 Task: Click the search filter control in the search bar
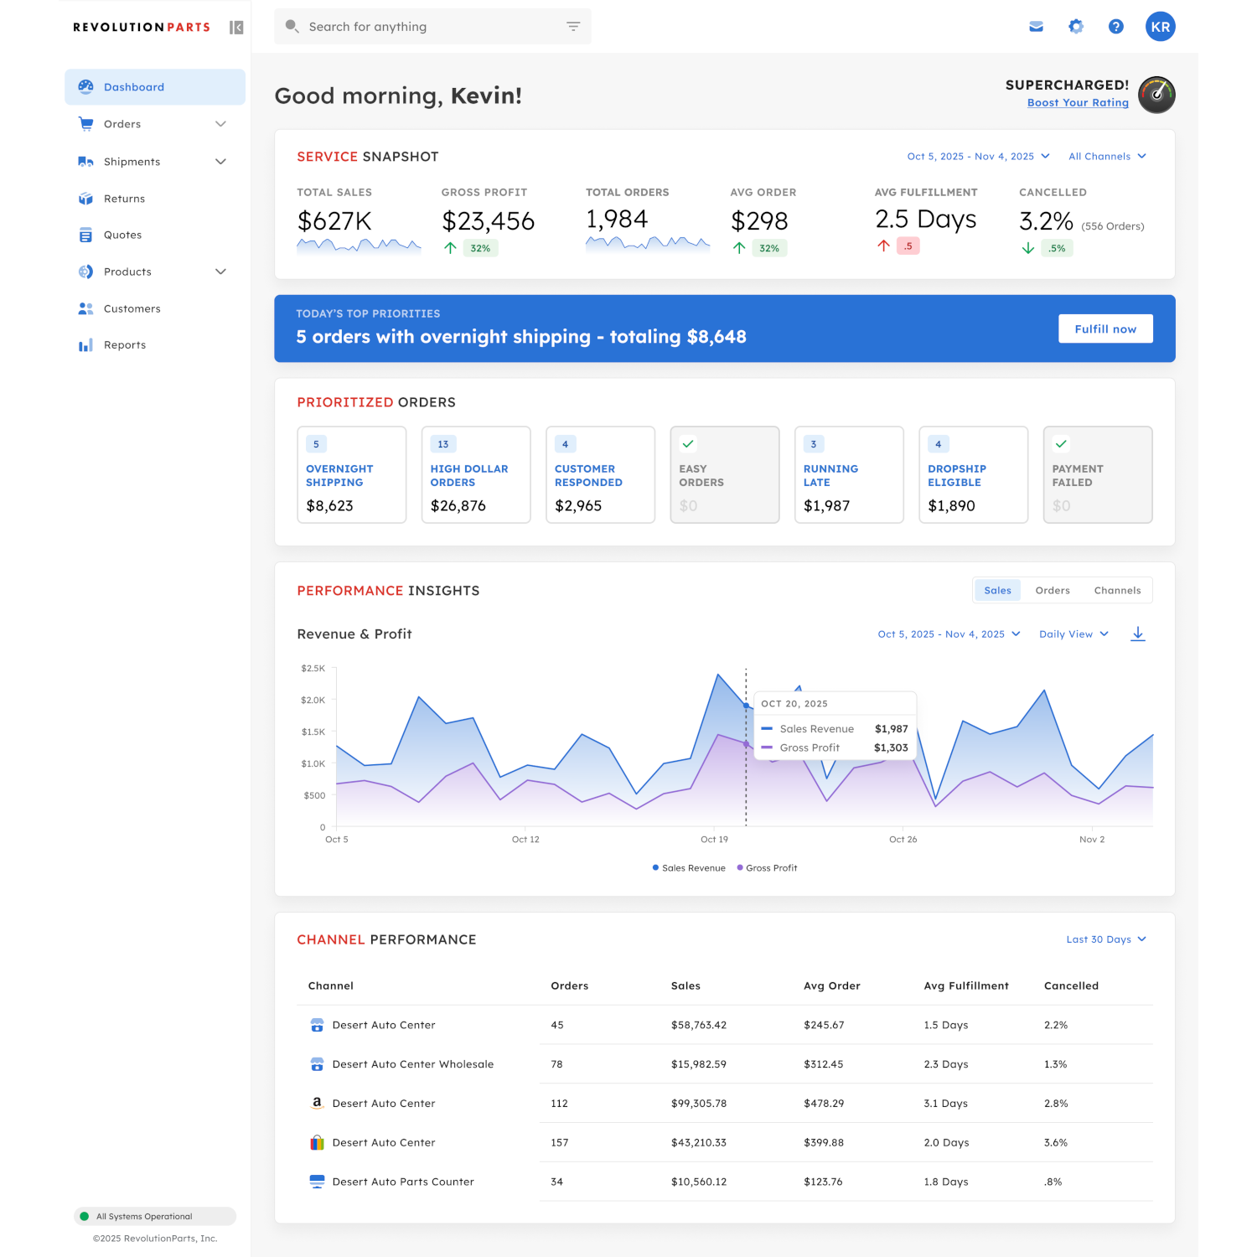[573, 26]
